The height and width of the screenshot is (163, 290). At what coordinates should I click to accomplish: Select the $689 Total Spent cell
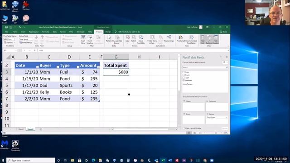[x=116, y=72]
